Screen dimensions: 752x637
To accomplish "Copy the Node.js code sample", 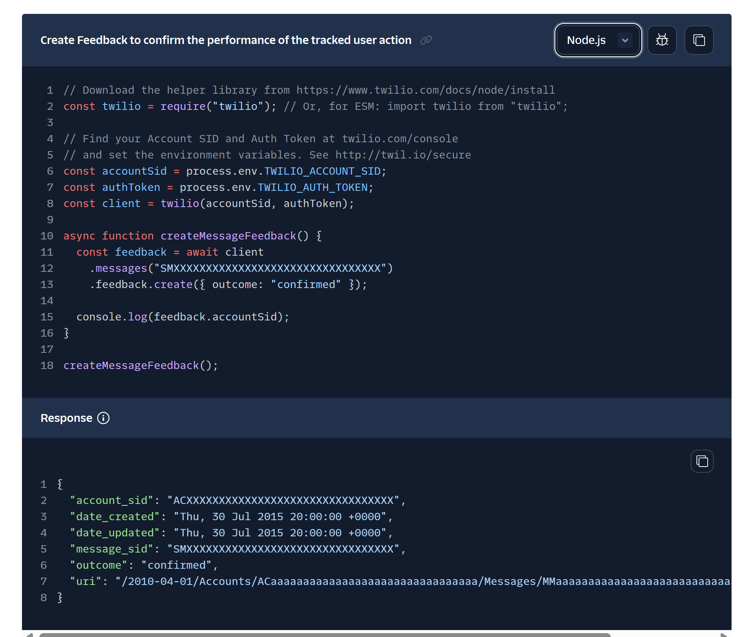I will click(699, 40).
